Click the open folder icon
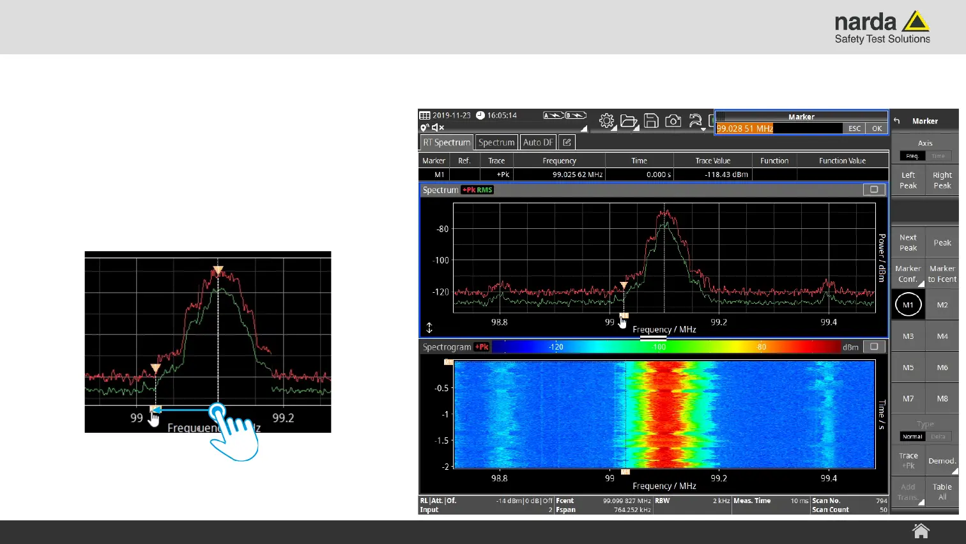 [x=629, y=121]
